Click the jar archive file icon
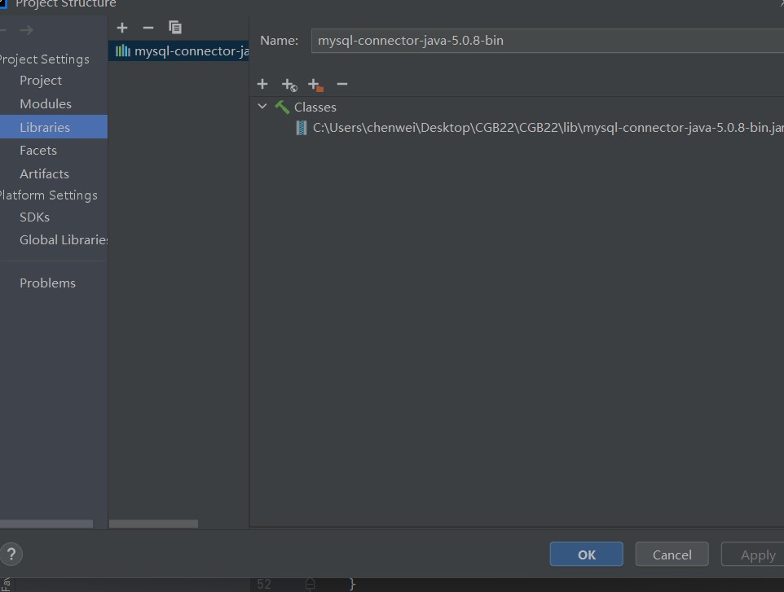The width and height of the screenshot is (784, 592). click(x=302, y=128)
